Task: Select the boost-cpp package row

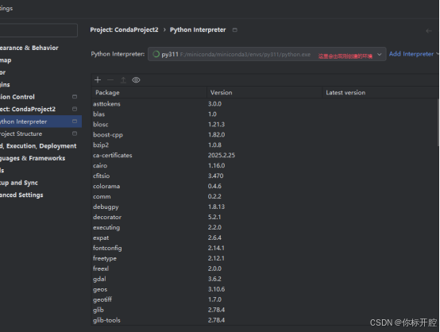Action: [x=264, y=135]
